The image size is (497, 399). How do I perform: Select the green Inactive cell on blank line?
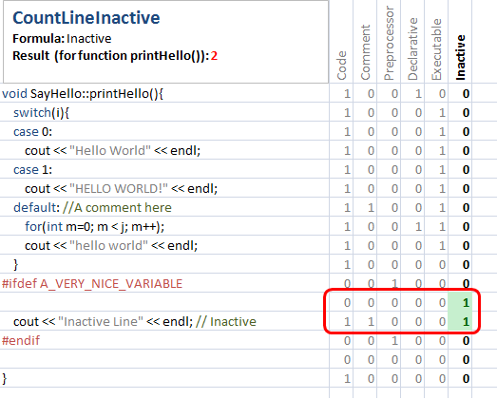point(460,303)
